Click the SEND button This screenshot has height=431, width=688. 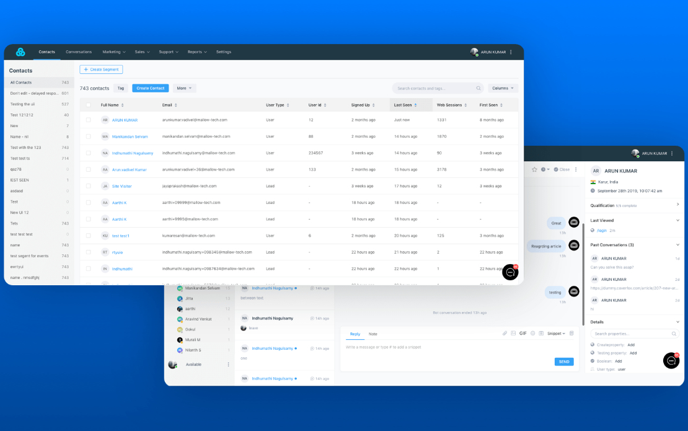(564, 362)
